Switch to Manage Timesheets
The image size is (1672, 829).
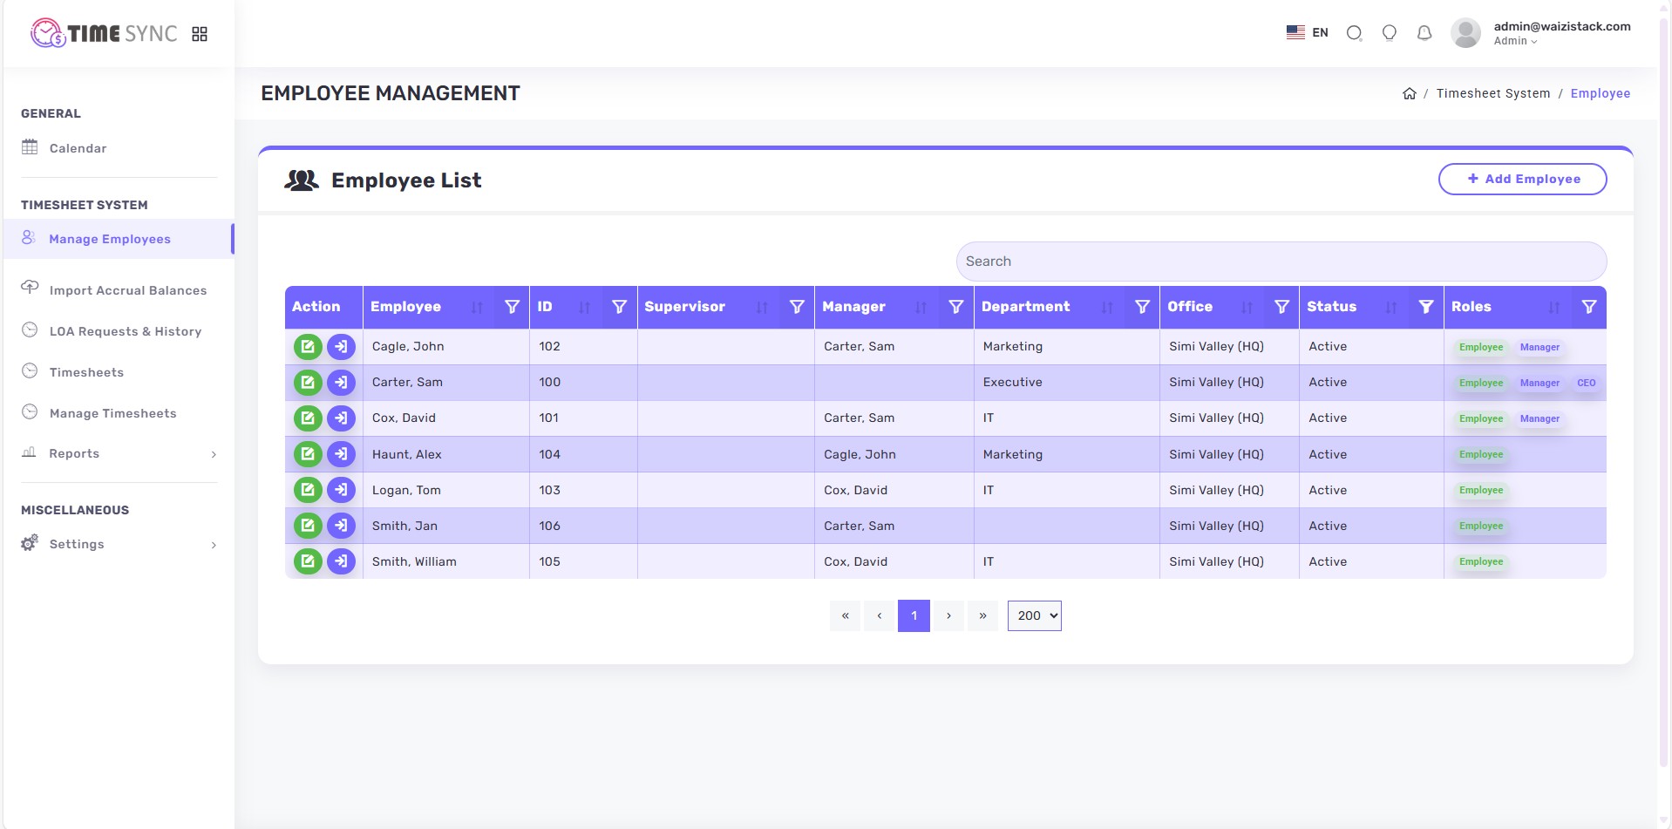click(x=112, y=413)
